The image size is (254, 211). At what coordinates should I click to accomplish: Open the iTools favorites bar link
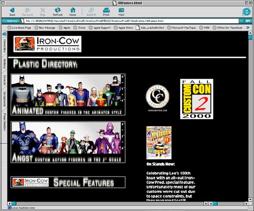pyautogui.click(x=80, y=28)
